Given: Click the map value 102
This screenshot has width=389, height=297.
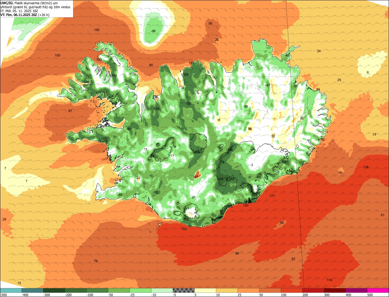Looking at the screenshot, I should pos(97,30).
